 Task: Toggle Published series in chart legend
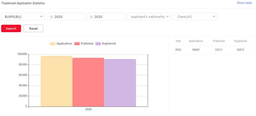(84, 43)
